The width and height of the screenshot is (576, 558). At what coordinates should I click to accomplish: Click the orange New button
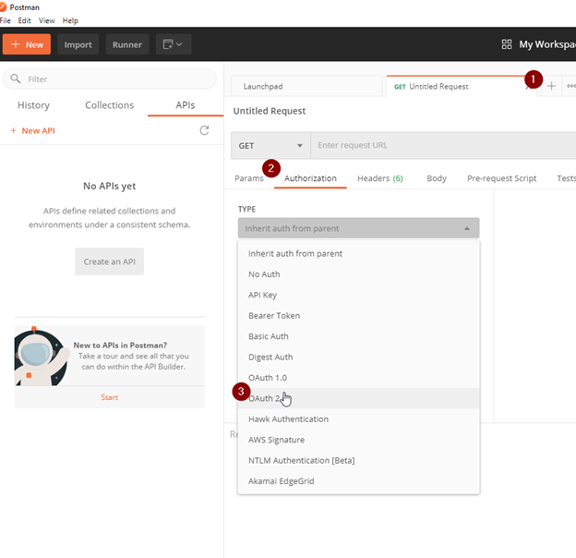27,44
